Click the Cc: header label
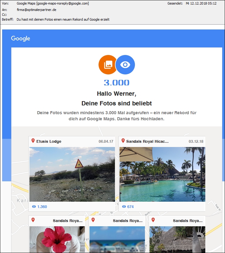The image size is (225, 253). (x=4, y=15)
